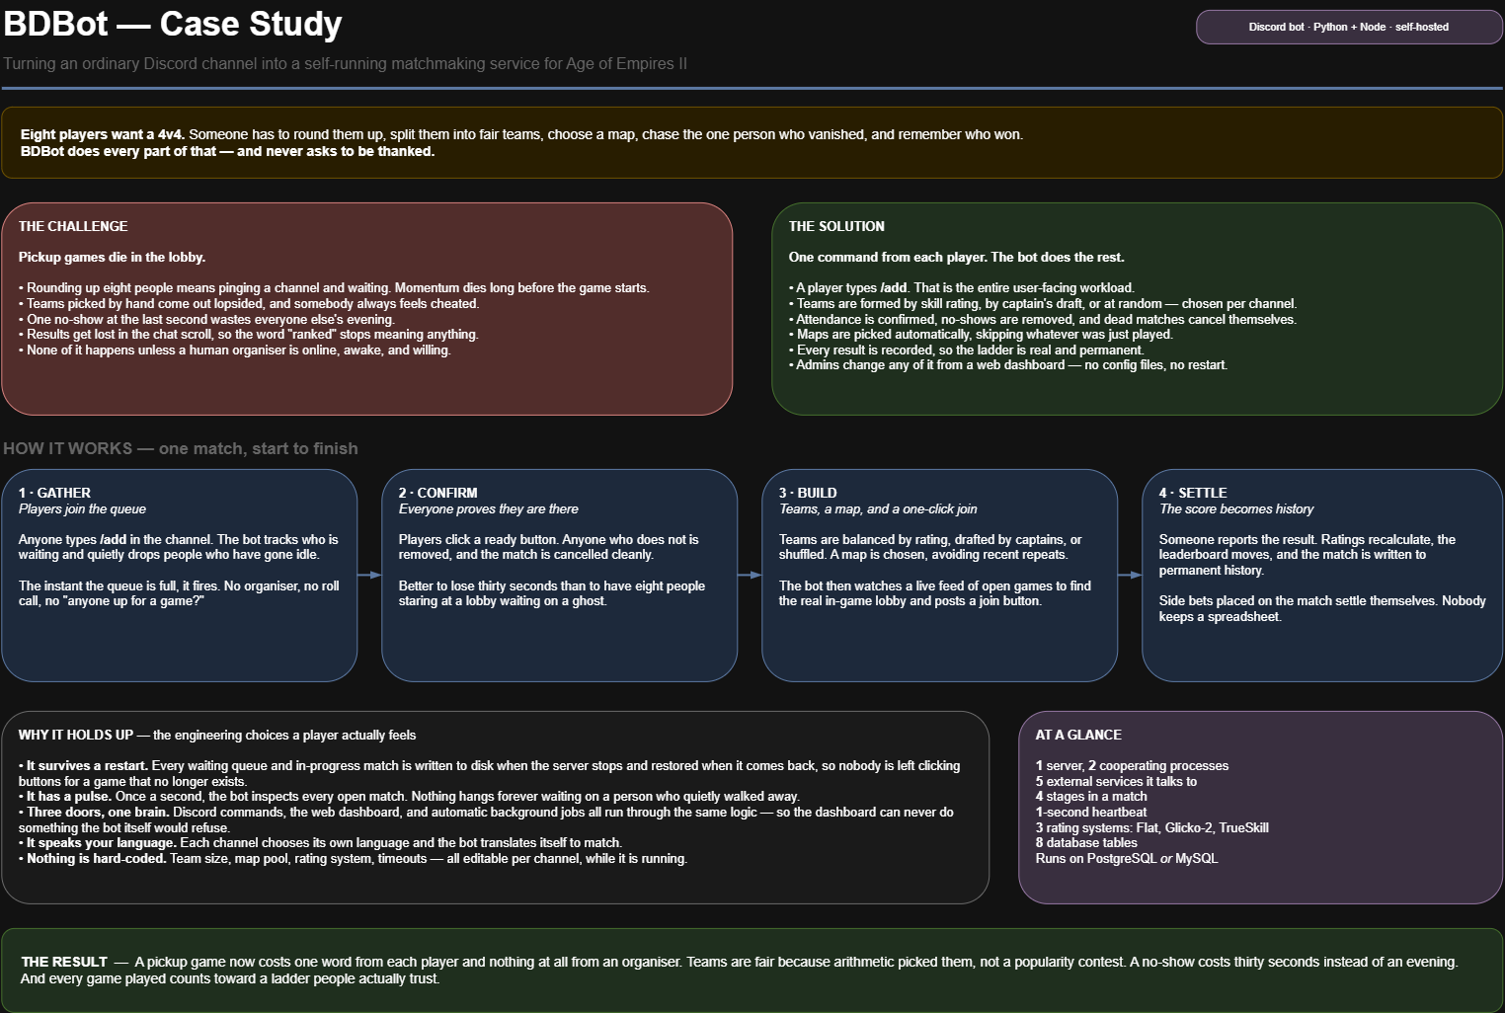Click 'Teams, a map, and a one-click join' caption
Image resolution: width=1505 pixels, height=1013 pixels.
click(878, 509)
